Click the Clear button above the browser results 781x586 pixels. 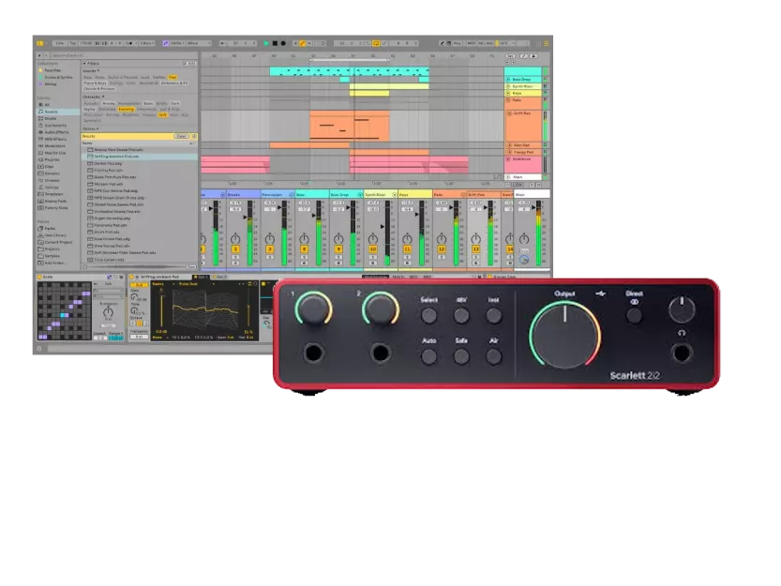(x=181, y=136)
